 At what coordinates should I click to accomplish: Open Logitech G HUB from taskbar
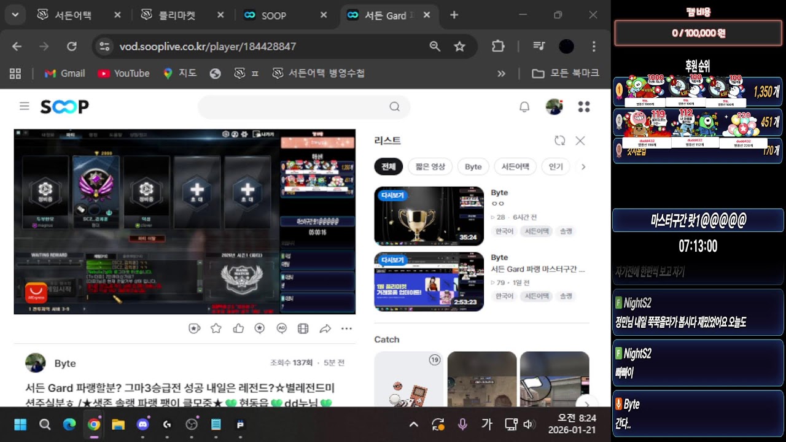click(167, 424)
